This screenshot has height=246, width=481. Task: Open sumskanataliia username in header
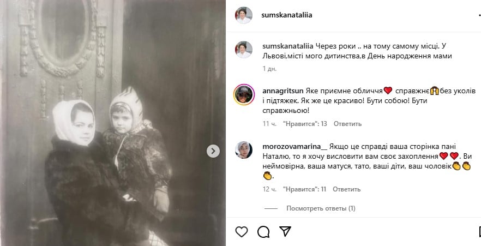pyautogui.click(x=287, y=15)
